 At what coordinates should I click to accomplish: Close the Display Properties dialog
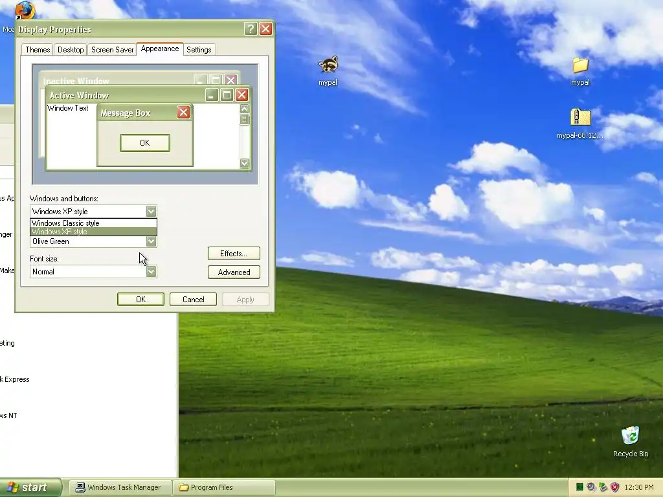(x=265, y=28)
